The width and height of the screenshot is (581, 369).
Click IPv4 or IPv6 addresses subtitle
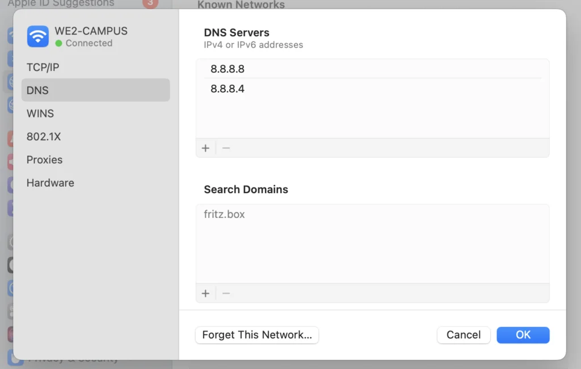coord(254,45)
